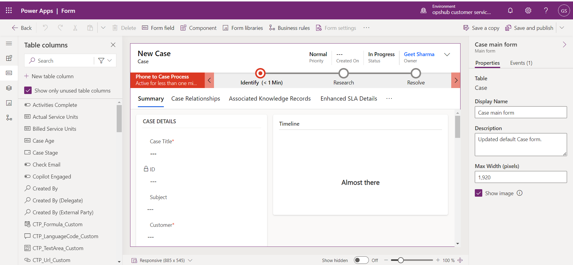Expand the Save and publish dropdown arrow
573x265 pixels.
562,28
